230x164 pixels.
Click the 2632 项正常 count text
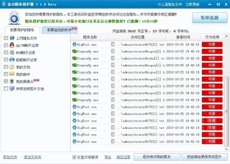tap(138, 31)
